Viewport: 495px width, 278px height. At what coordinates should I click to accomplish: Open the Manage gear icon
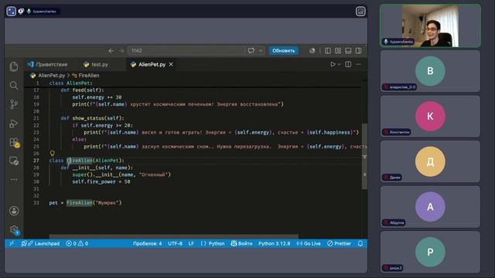coord(14,230)
